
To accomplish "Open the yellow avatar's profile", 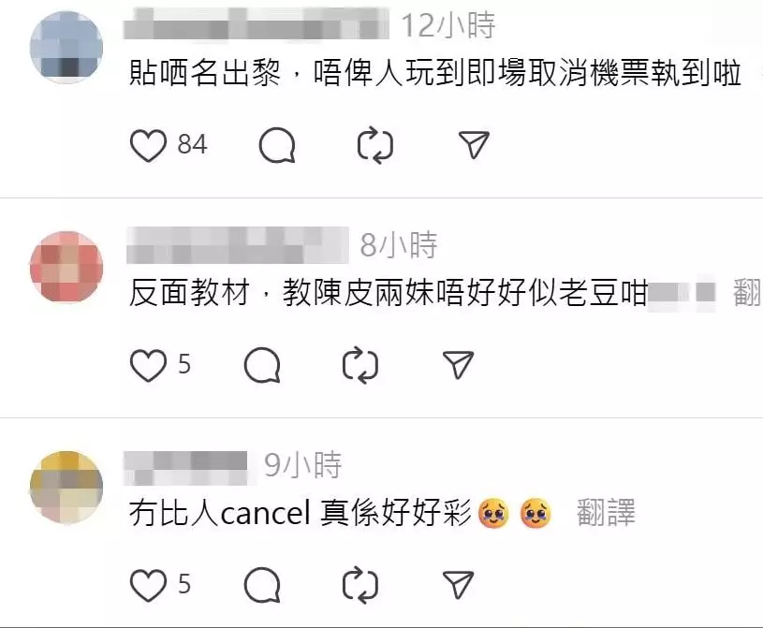I will [x=66, y=487].
